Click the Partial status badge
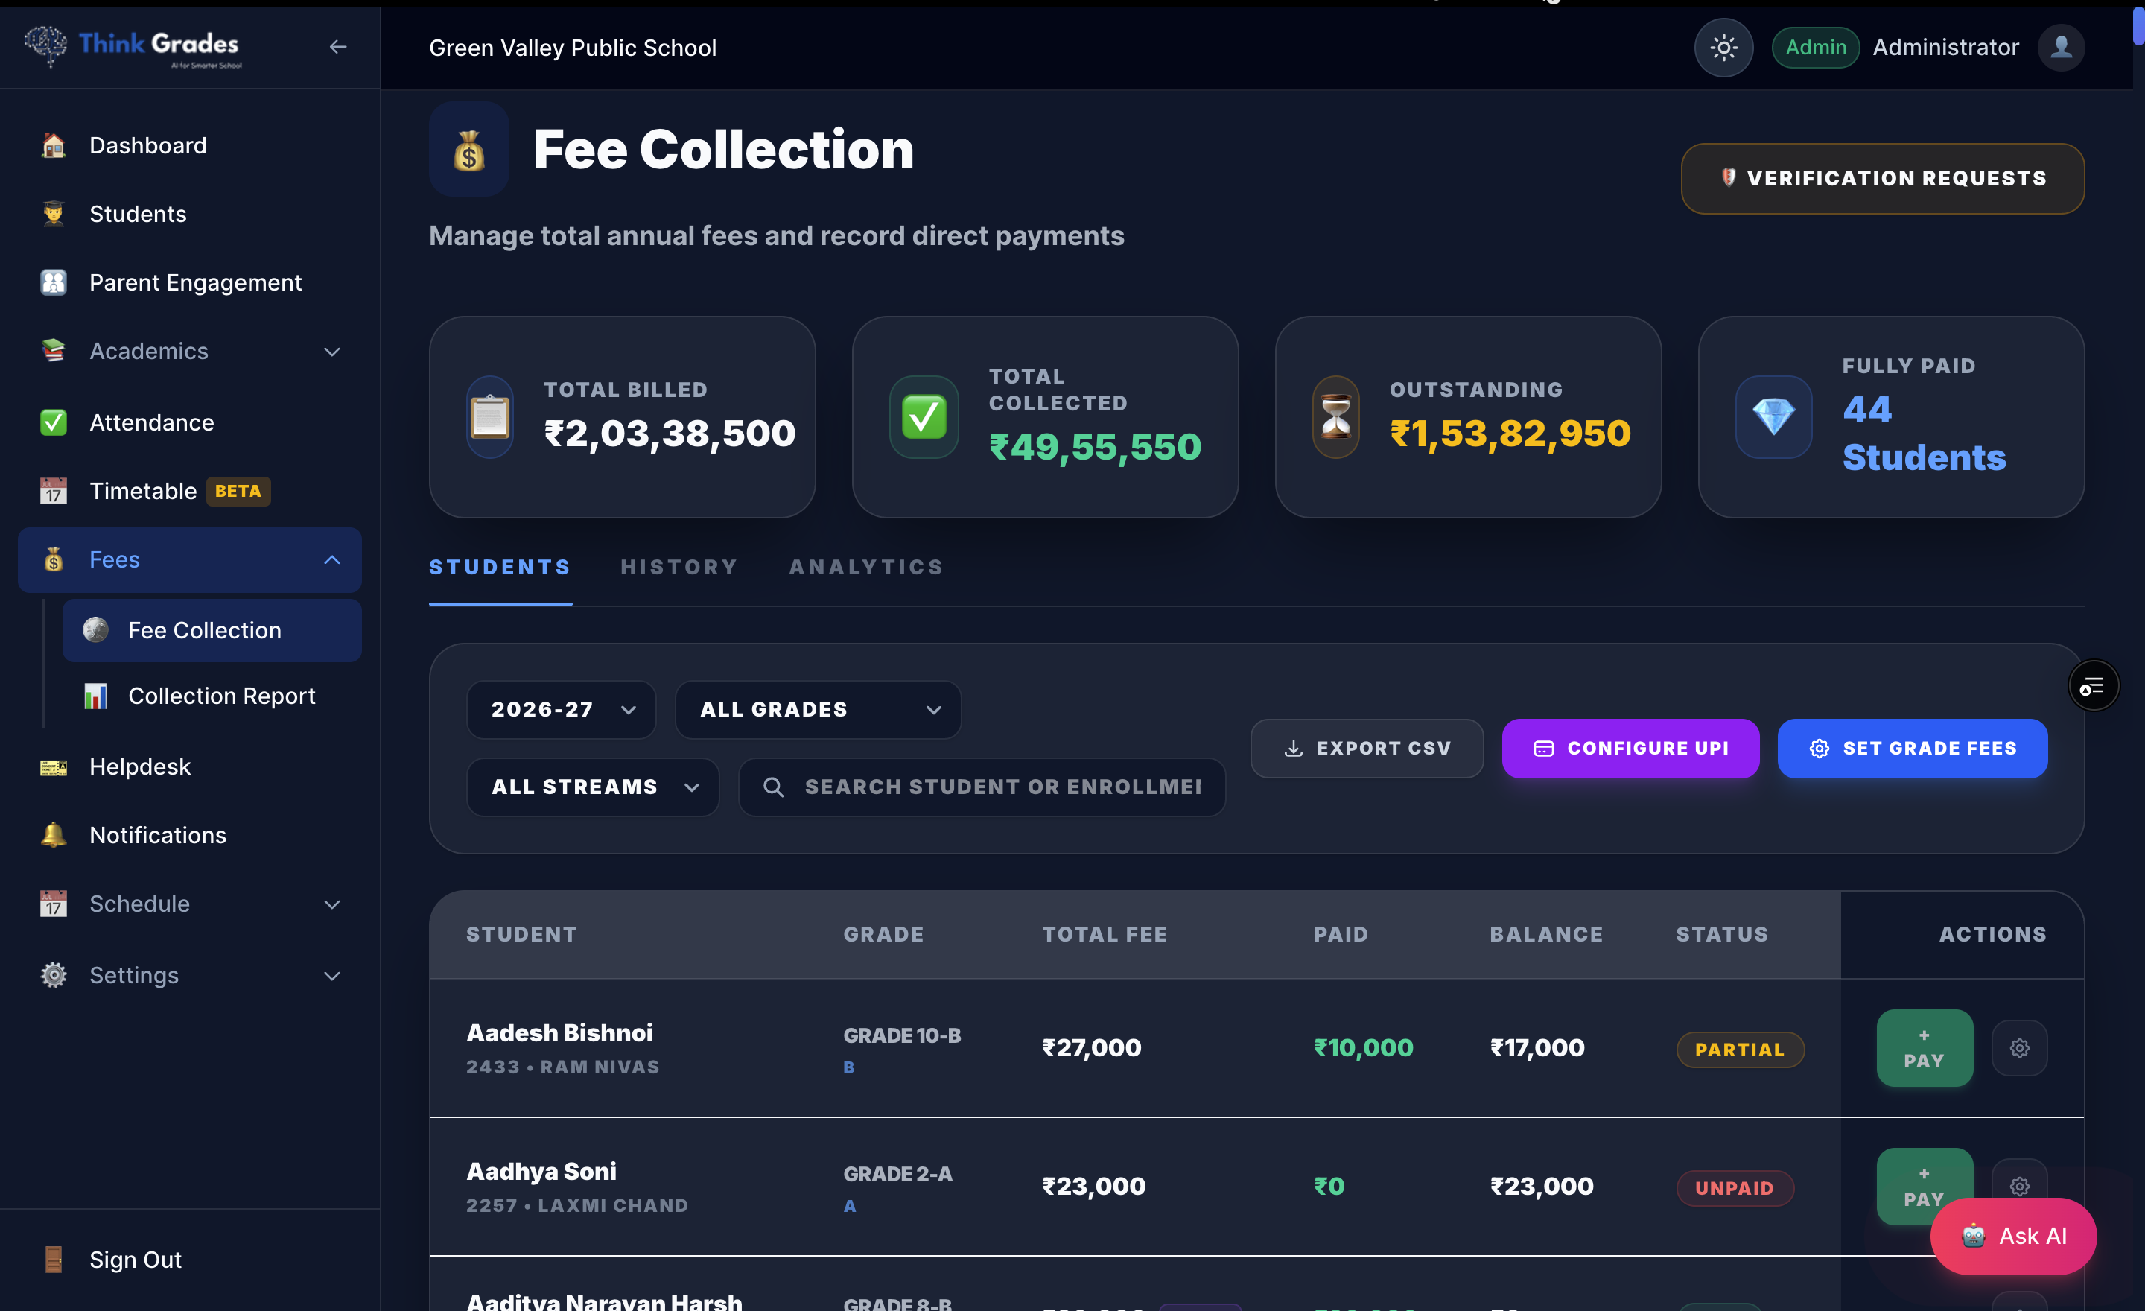The image size is (2145, 1311). pos(1739,1050)
